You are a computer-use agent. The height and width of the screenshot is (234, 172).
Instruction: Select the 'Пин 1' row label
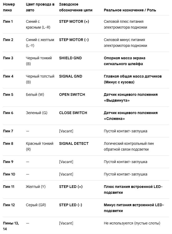click(x=8, y=21)
